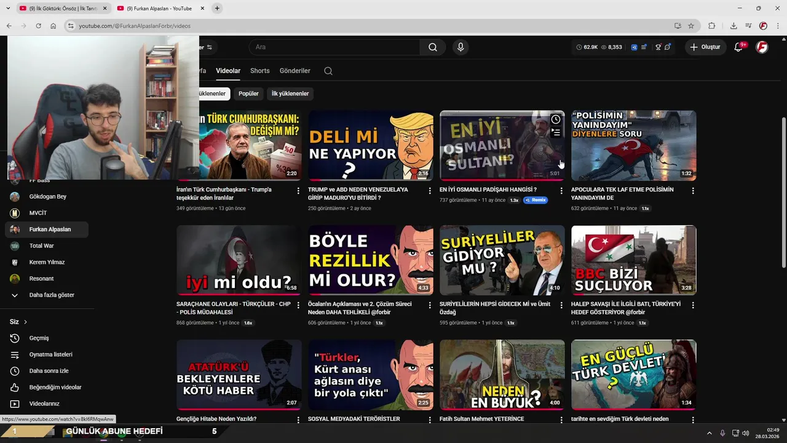This screenshot has width=787, height=443.
Task: Open Resonant subscription channel
Action: pyautogui.click(x=47, y=279)
